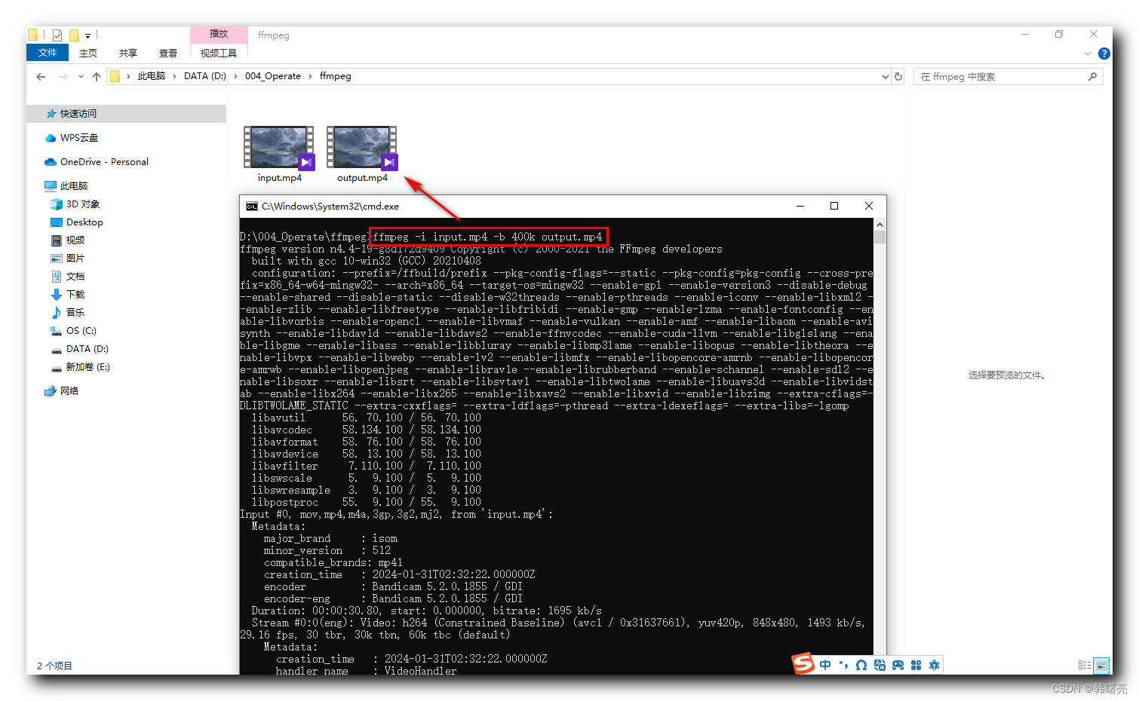Expand chevron after DATA (D:) breadcrumb
This screenshot has width=1139, height=701.
pyautogui.click(x=235, y=76)
